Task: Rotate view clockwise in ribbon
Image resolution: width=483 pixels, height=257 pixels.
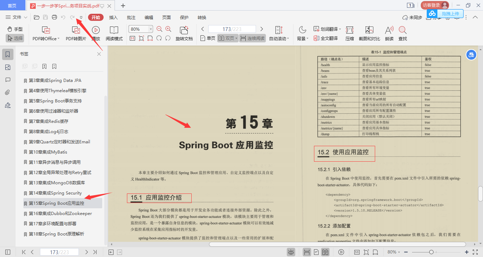Action: coord(168,38)
